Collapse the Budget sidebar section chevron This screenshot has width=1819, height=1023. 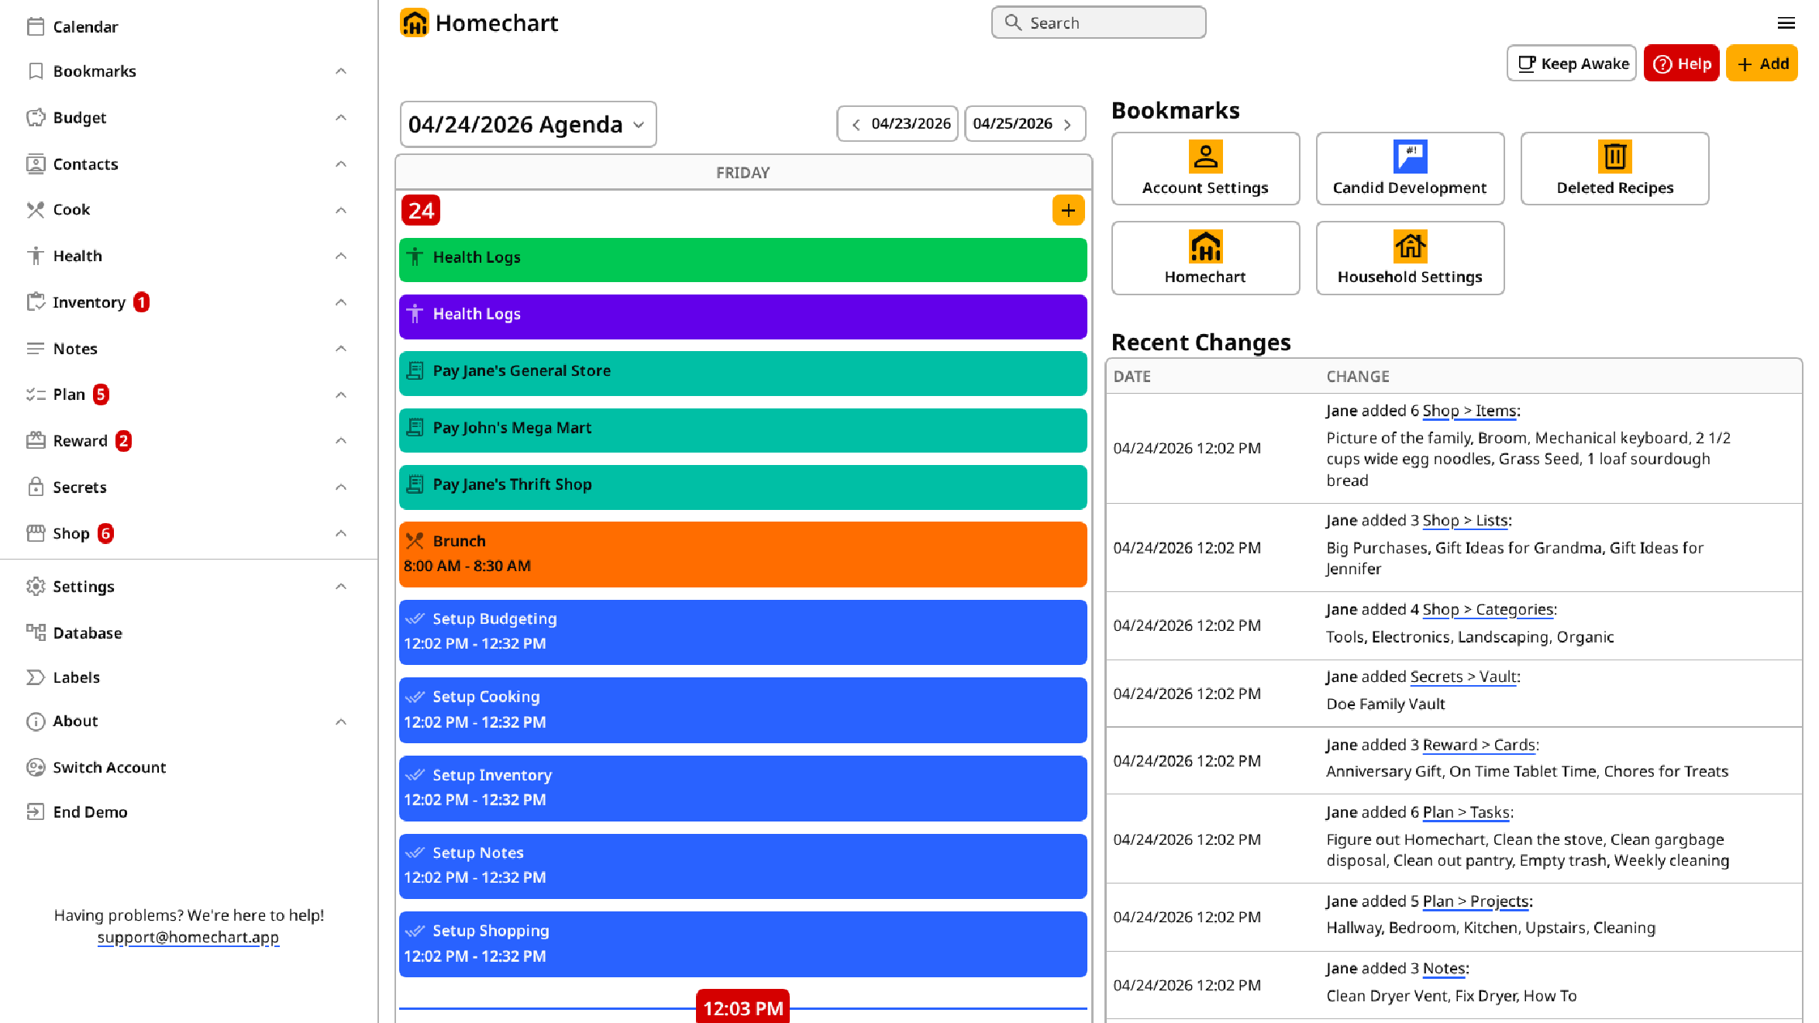[x=341, y=118]
